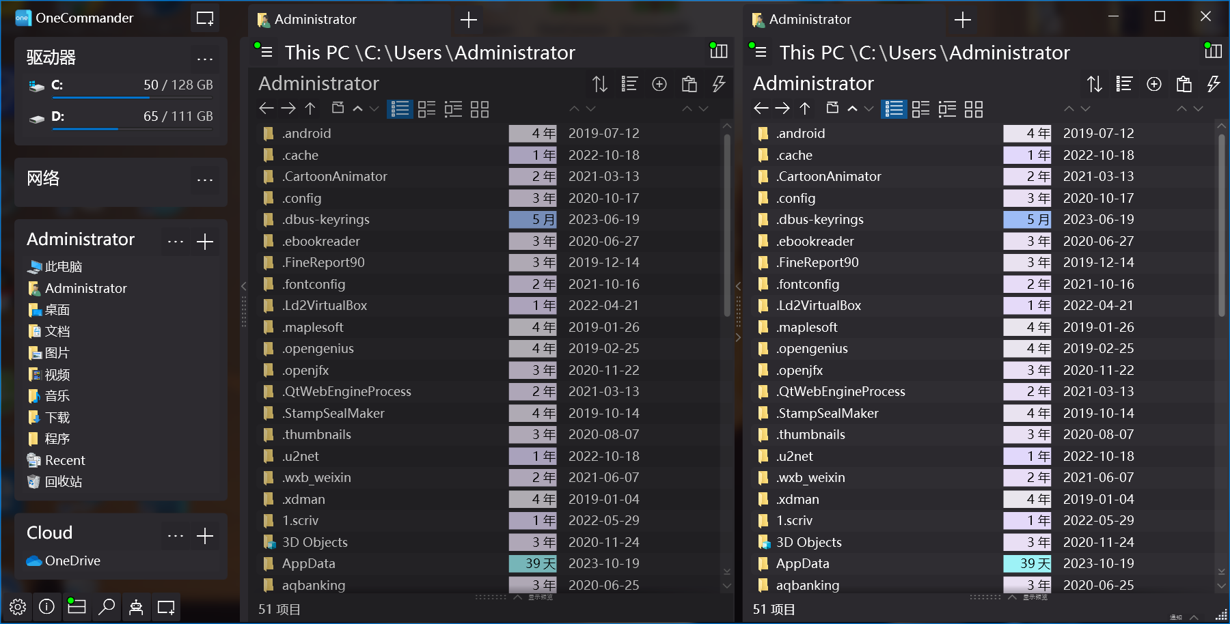Go forward in left pane navigation

click(x=288, y=108)
